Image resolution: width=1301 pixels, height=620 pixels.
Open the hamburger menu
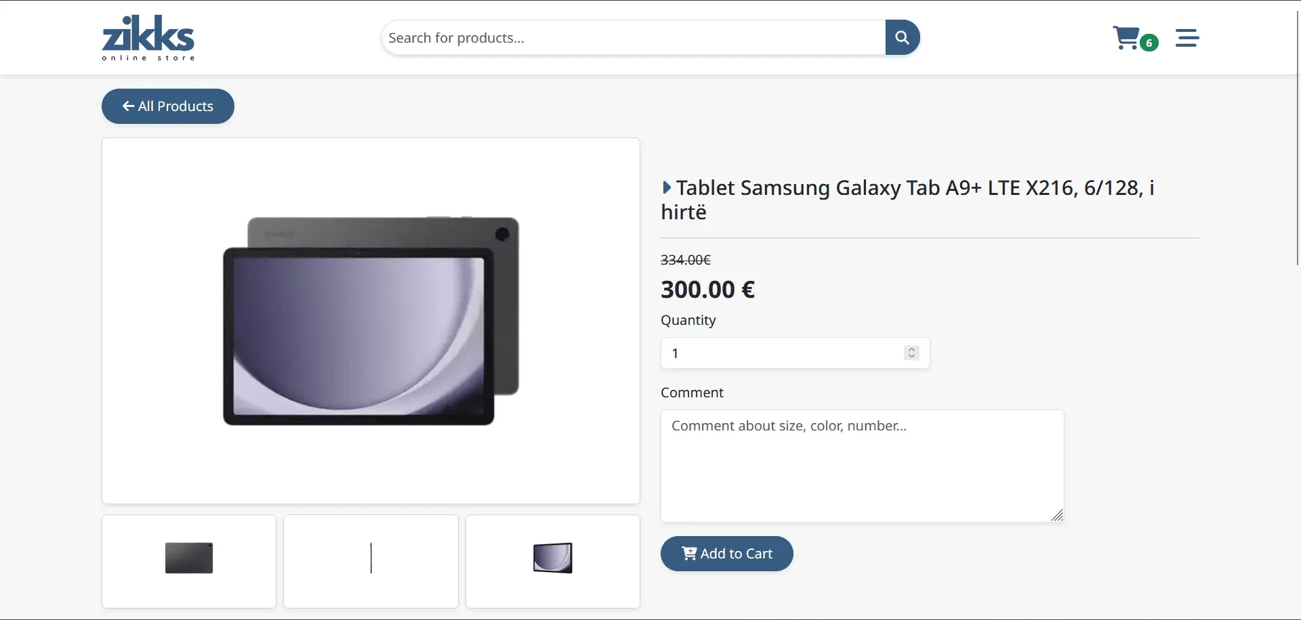1187,38
